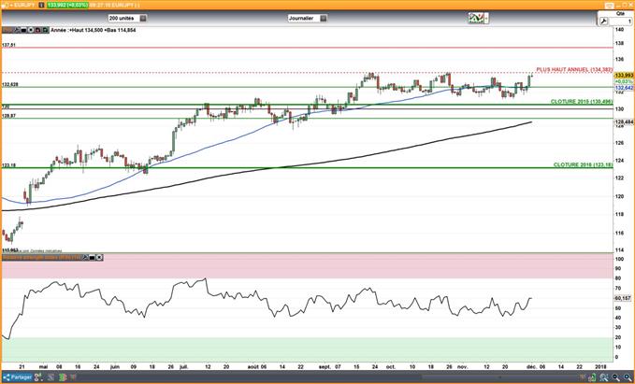Click the magnifier with chart icon bottom-right
The height and width of the screenshot is (384, 635).
tap(604, 377)
